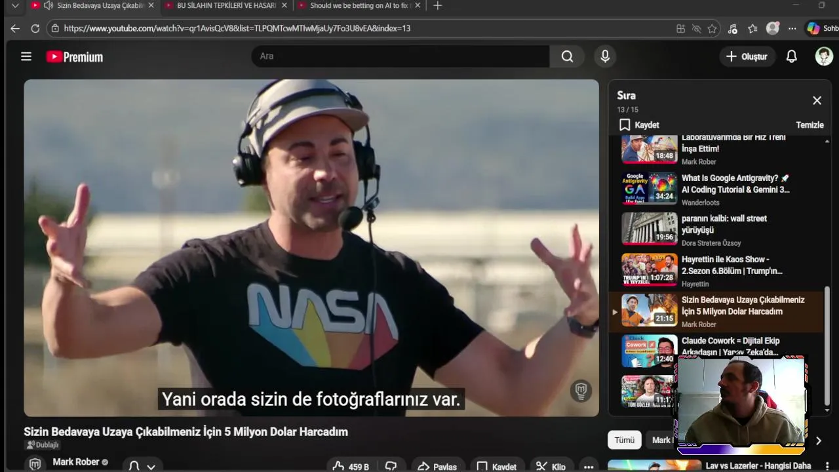Click the search magnifier button

click(567, 56)
